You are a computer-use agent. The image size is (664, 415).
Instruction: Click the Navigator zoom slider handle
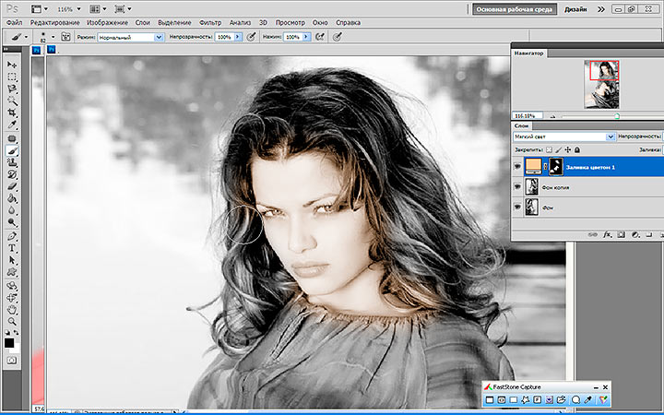pyautogui.click(x=617, y=116)
